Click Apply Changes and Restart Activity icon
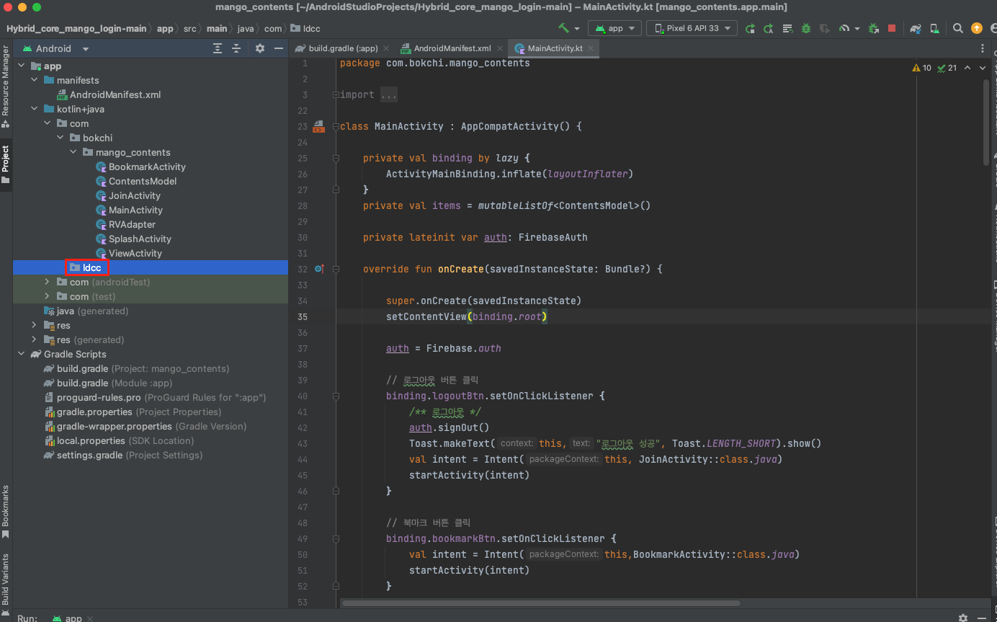 point(750,28)
